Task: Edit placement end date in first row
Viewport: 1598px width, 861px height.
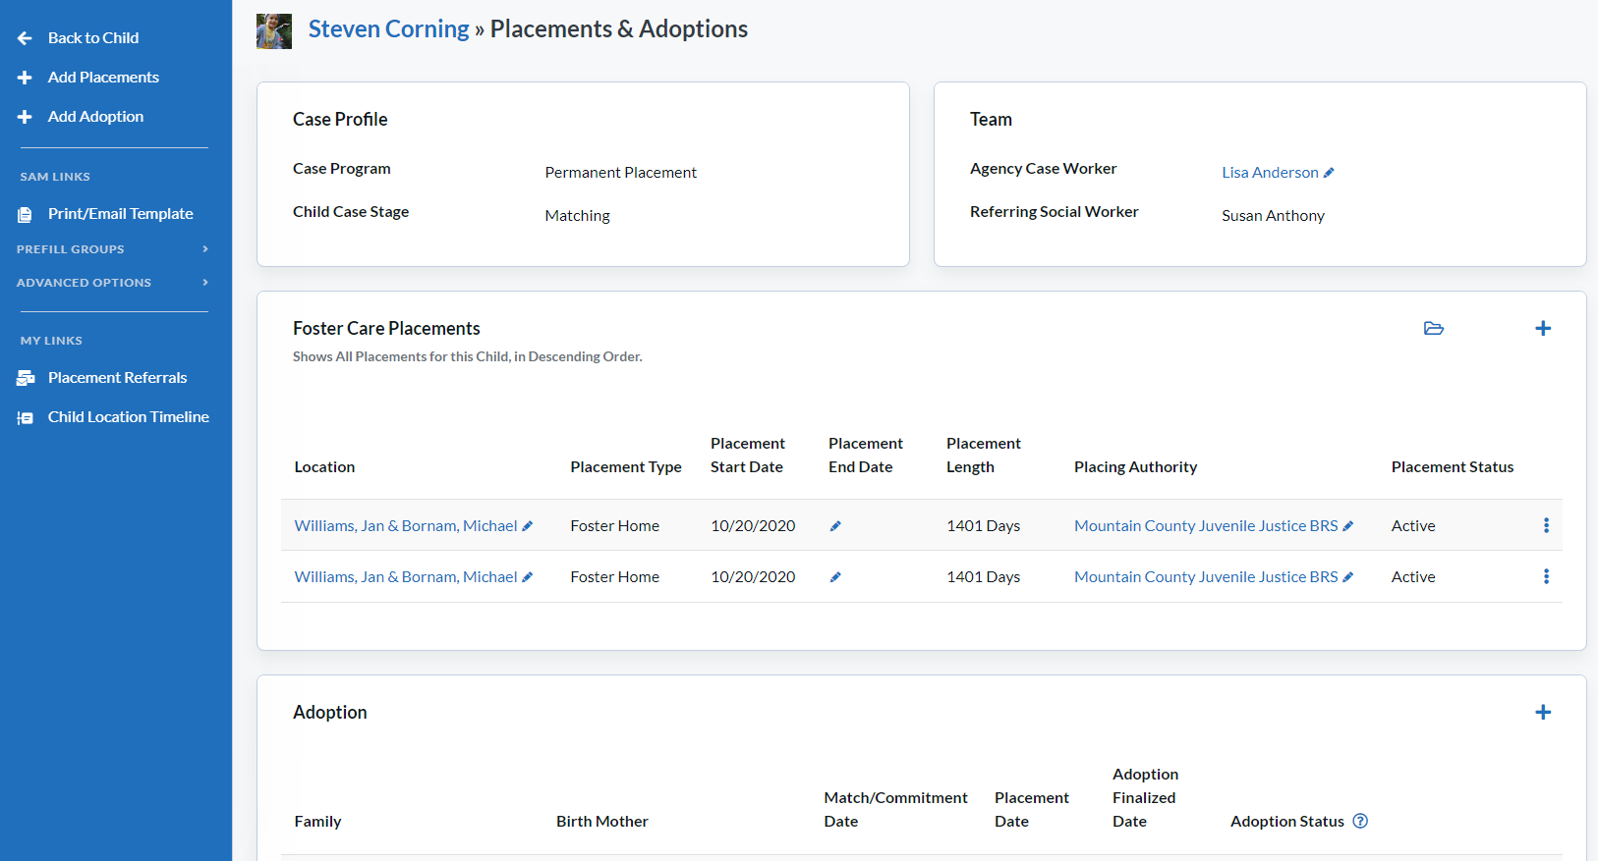Action: click(835, 526)
